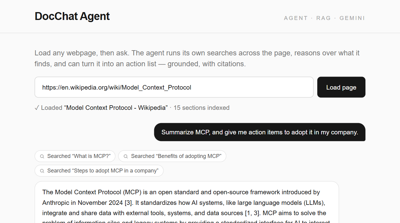
Task: Focus the Wikipedia URL input field
Action: click(x=174, y=87)
